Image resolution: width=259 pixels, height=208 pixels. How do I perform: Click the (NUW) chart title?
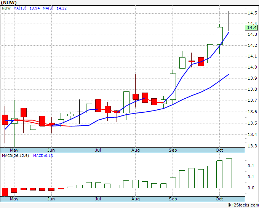coord(9,3)
